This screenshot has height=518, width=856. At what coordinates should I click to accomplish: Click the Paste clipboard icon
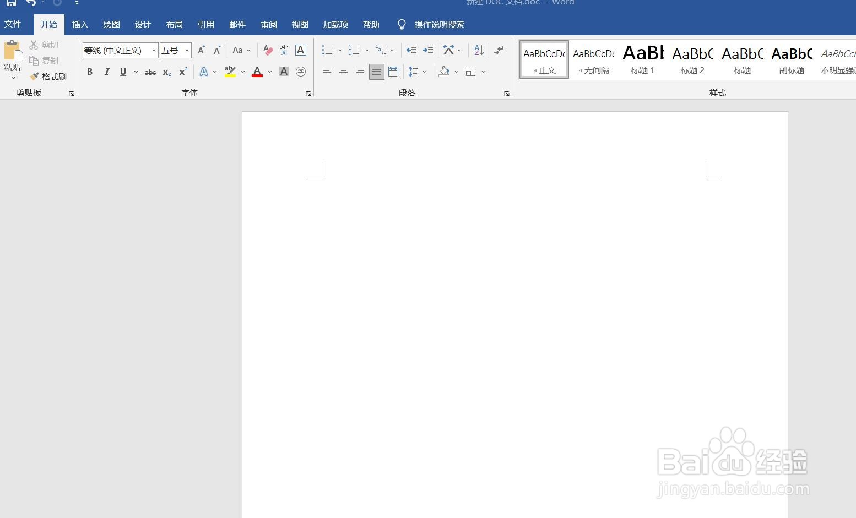pos(12,51)
